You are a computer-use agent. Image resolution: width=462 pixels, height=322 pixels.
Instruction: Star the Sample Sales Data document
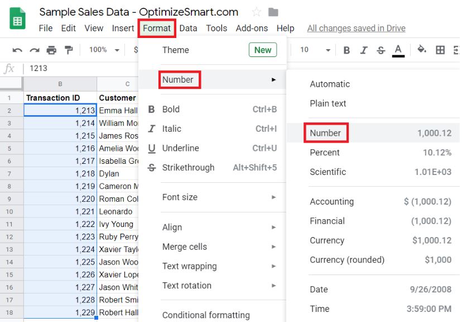point(256,12)
